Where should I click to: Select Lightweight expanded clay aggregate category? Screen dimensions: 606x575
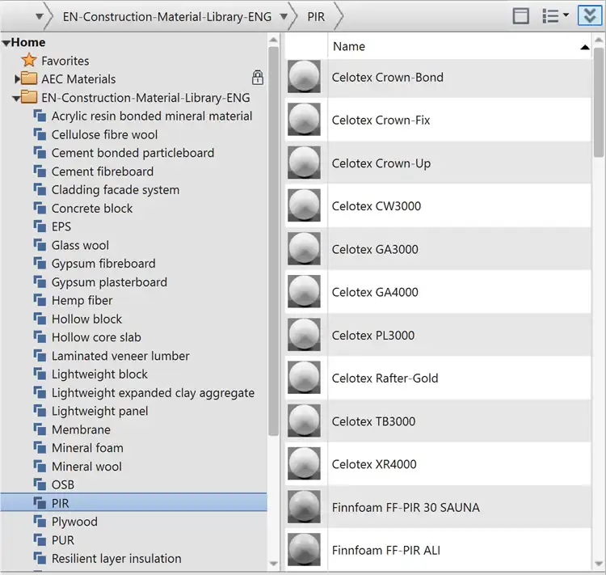pos(153,393)
